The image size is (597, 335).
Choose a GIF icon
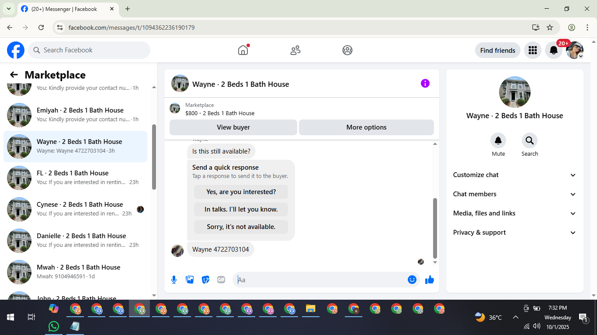221,280
